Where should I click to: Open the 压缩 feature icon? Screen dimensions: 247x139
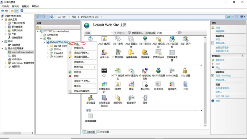pyautogui.click(x=145, y=99)
